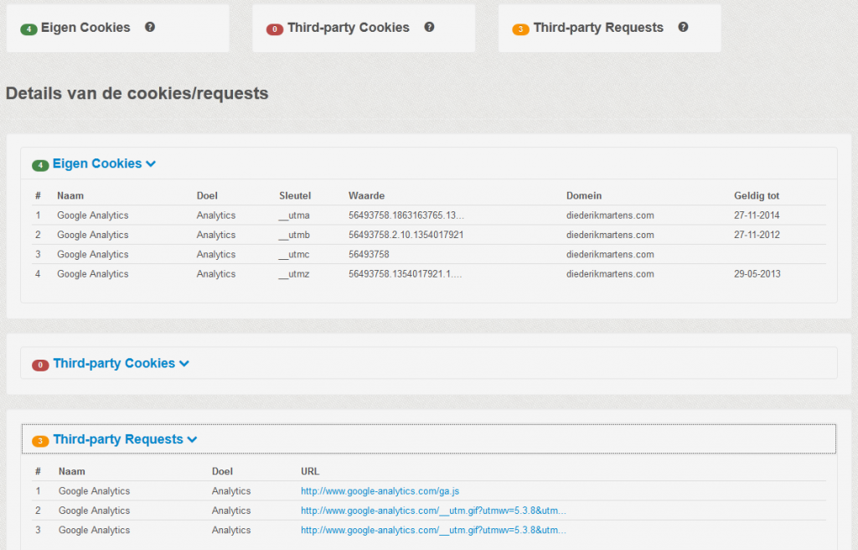This screenshot has width=858, height=550.
Task: Collapse the Third-party Requests panel
Action: click(x=125, y=439)
